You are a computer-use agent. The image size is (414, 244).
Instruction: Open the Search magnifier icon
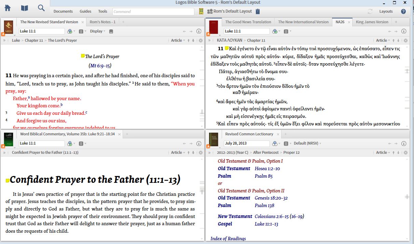(x=41, y=8)
